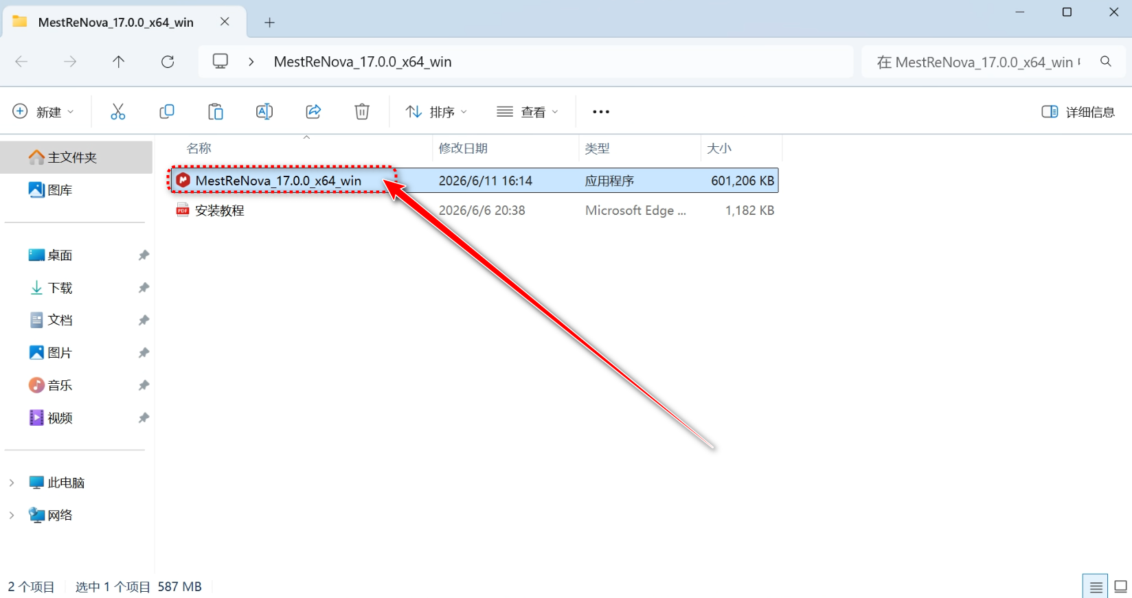Click the Paste clipboard icon
The width and height of the screenshot is (1132, 598).
click(216, 112)
